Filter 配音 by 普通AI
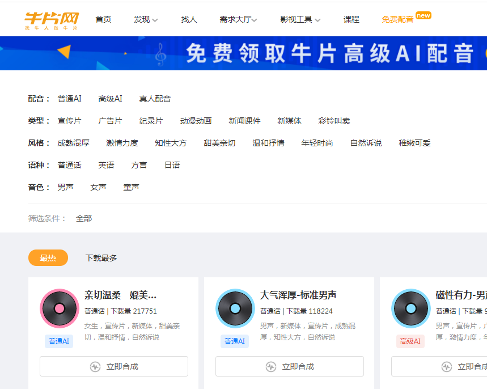The height and width of the screenshot is (389, 487). click(x=70, y=99)
